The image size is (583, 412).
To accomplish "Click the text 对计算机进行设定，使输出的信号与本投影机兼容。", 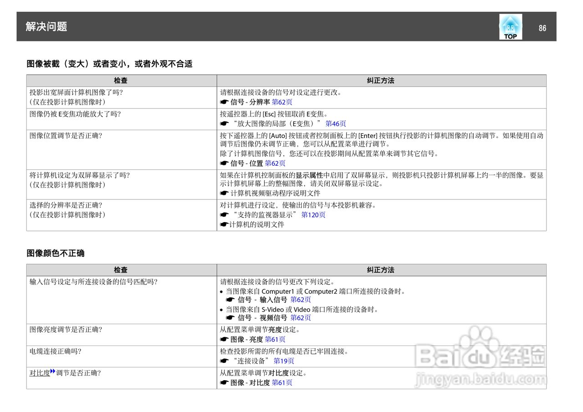I will 298,205.
